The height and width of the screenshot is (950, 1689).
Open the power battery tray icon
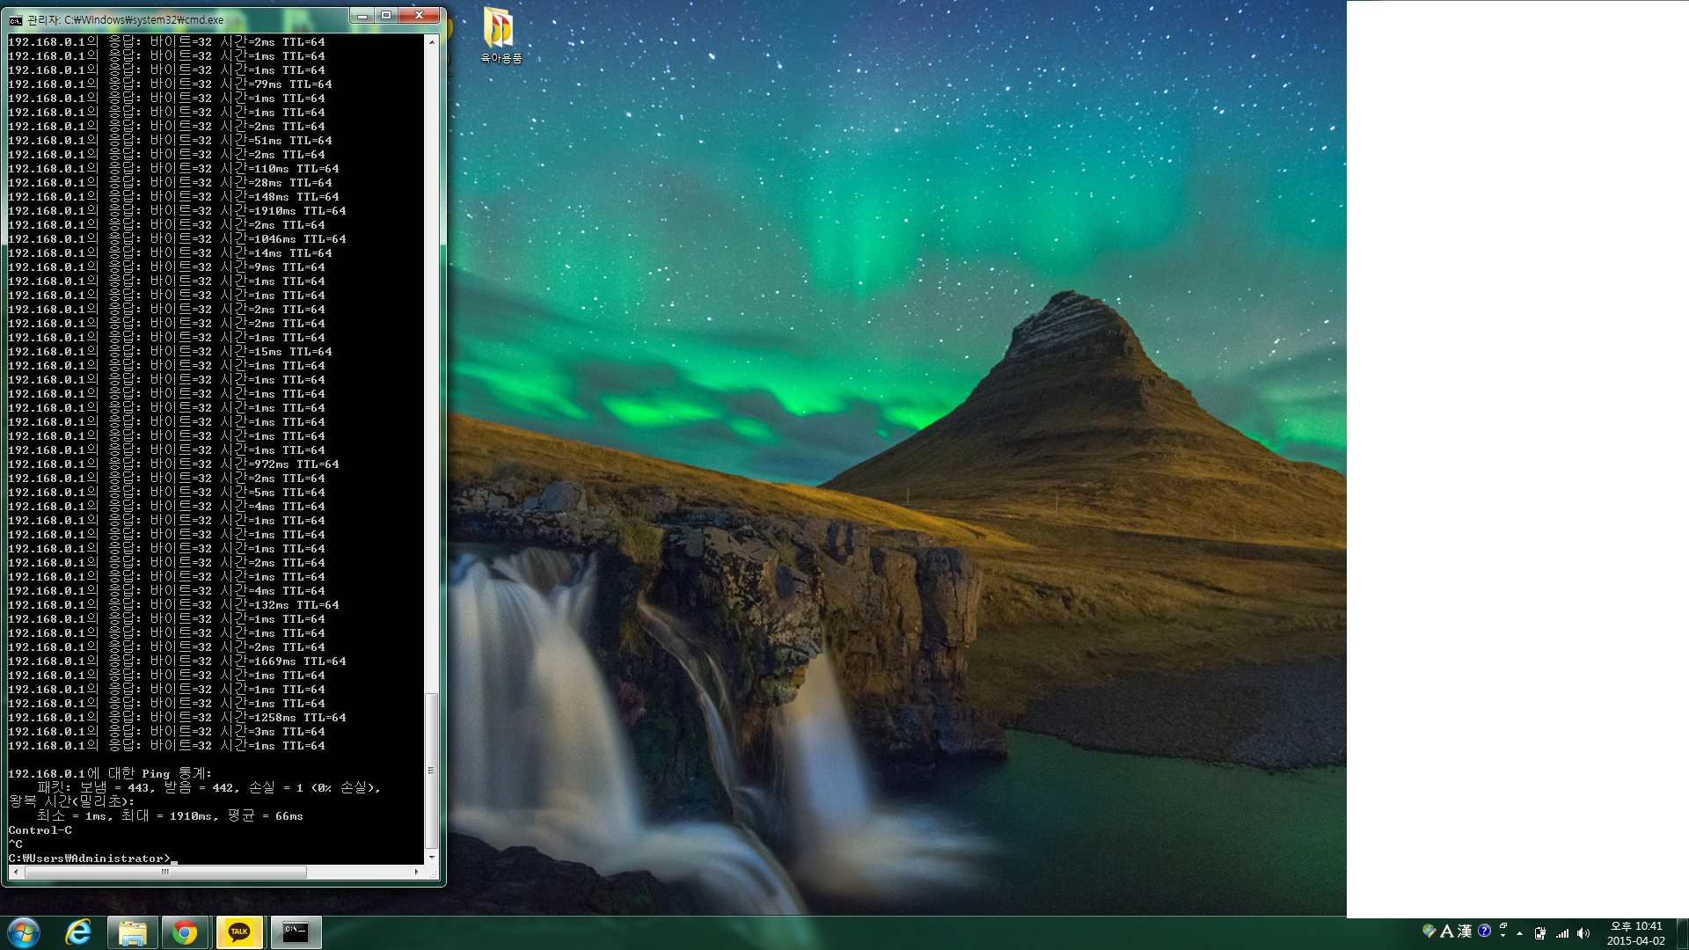point(1540,933)
